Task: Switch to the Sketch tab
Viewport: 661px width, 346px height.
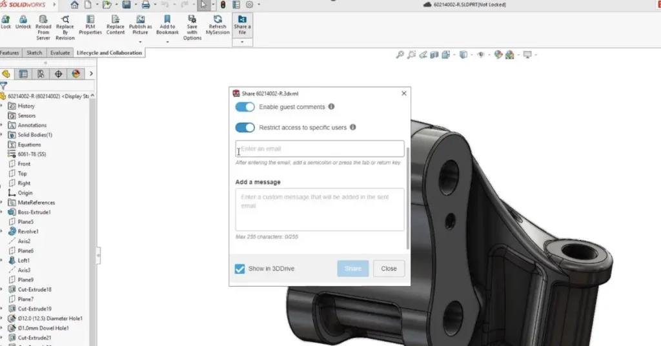Action: [x=34, y=53]
